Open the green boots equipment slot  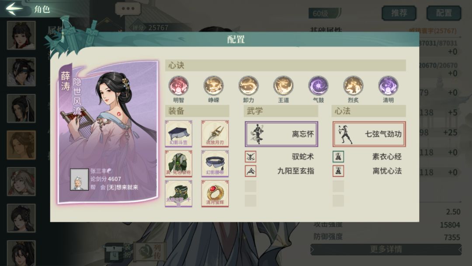(178, 194)
